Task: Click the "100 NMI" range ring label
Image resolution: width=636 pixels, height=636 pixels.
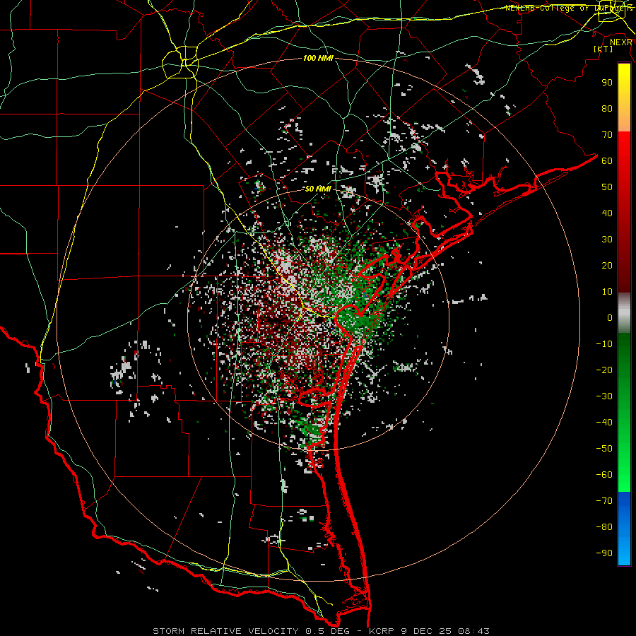Action: 318,59
